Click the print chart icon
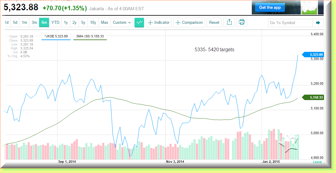 [242, 23]
